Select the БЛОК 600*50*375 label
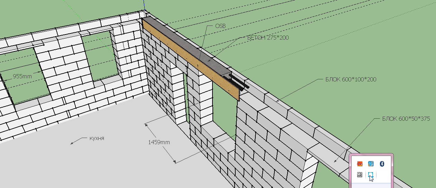Screen dimensions: 436x188 point(406,119)
